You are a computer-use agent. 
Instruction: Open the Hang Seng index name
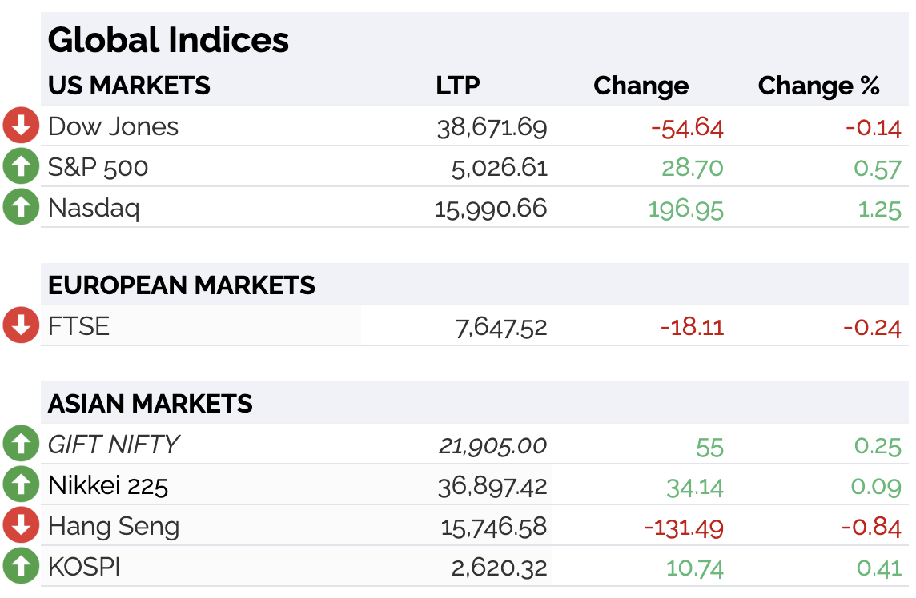tap(114, 527)
